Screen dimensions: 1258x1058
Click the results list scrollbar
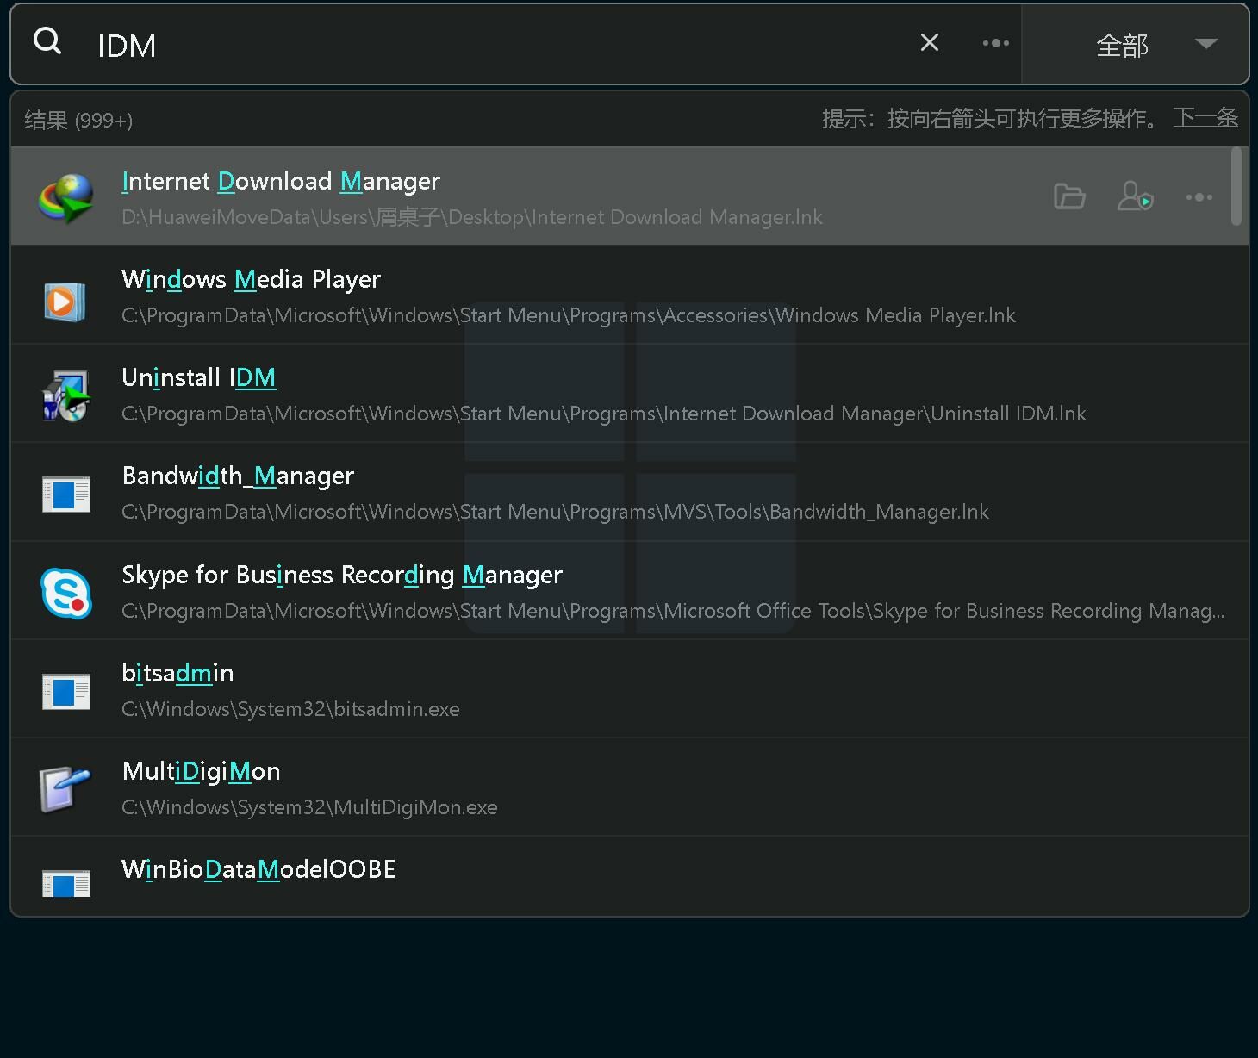pyautogui.click(x=1236, y=186)
